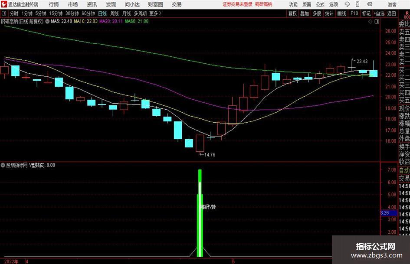
Task: Open the 功能 menu
Action: click(x=293, y=4)
